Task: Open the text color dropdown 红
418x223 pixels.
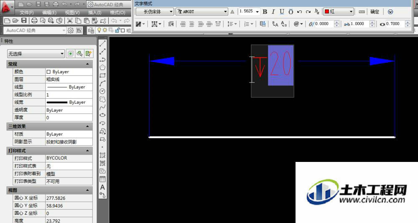Action: point(339,11)
